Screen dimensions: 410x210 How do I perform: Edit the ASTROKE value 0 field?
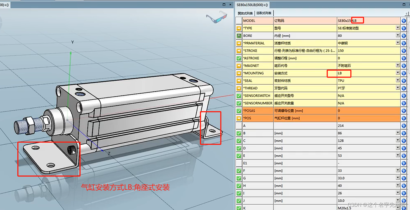click(x=368, y=58)
